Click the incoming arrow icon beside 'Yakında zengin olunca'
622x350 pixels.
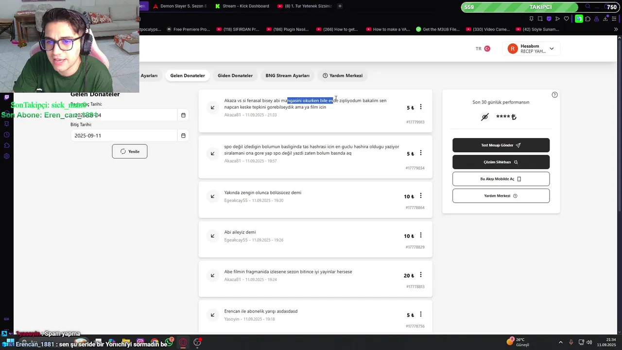pos(212,196)
